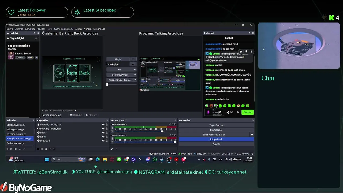The width and height of the screenshot is (343, 193).
Task: Add a new scene with plus icon
Action: (x=8, y=149)
